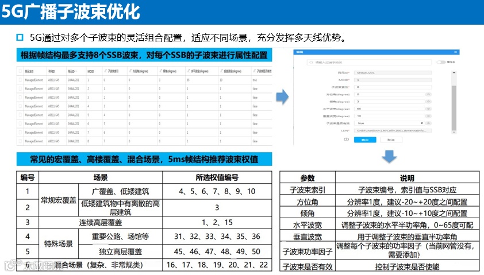This screenshot has height=275, width=484.
Task: Click '4、5、6、7、8、9、10' weight cell
Action: (x=217, y=191)
